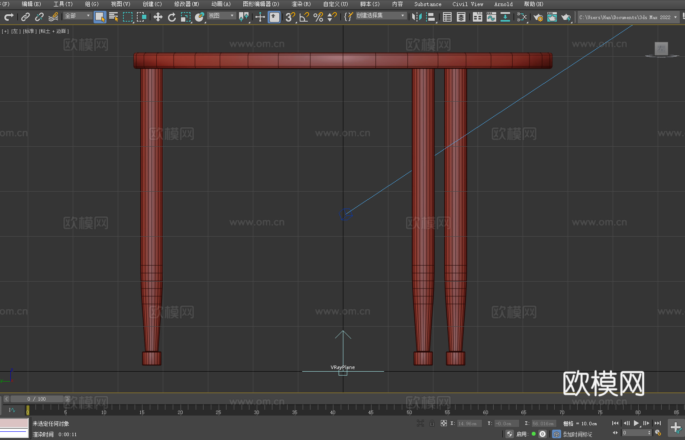Viewport: 685px width, 440px height.
Task: Open the 视图 reference coordinate dropdown
Action: click(221, 16)
